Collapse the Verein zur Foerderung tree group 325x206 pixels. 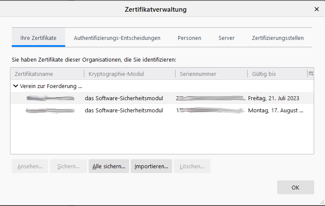click(x=16, y=86)
